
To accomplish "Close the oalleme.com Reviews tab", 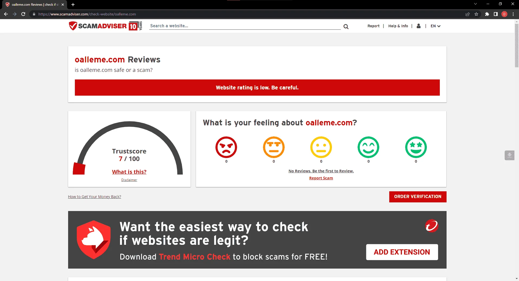I will click(x=63, y=5).
